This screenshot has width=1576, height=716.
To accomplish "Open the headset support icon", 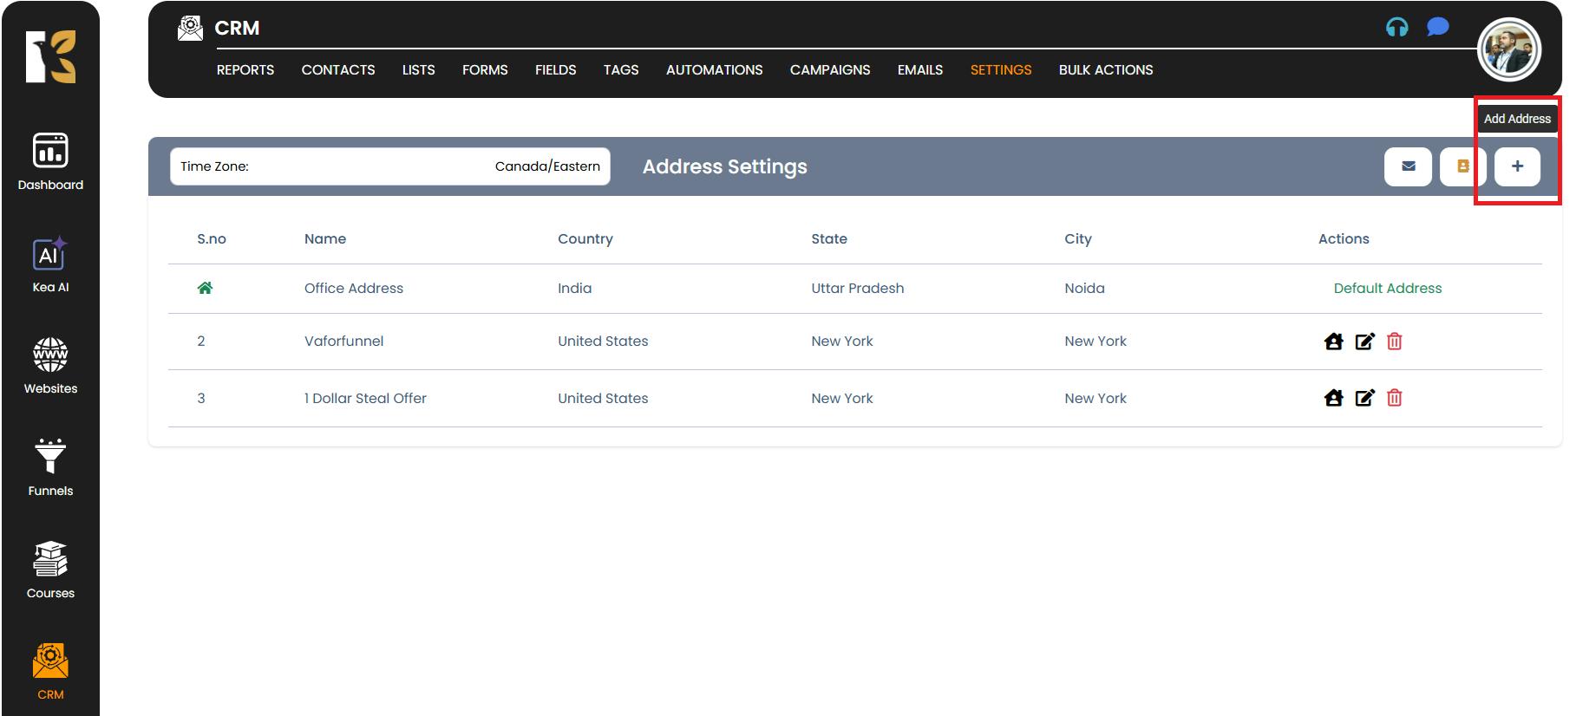I will tap(1396, 28).
